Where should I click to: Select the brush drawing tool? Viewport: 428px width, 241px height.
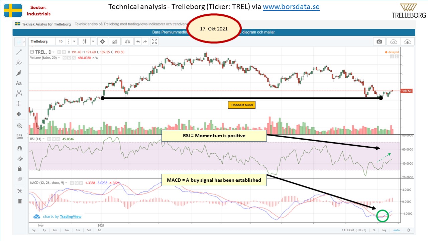click(x=19, y=73)
